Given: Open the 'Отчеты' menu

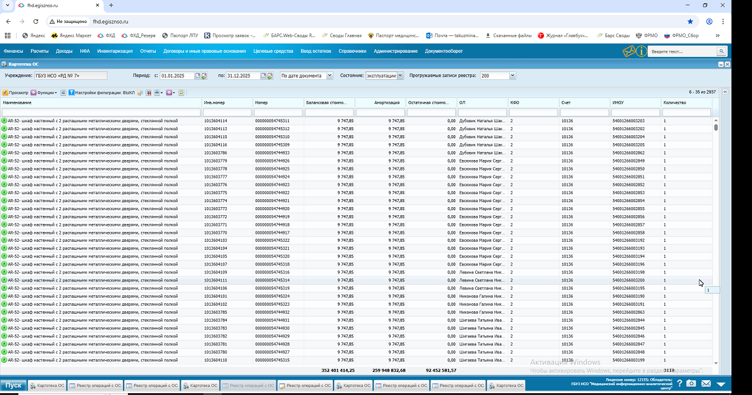Looking at the screenshot, I should tap(148, 51).
